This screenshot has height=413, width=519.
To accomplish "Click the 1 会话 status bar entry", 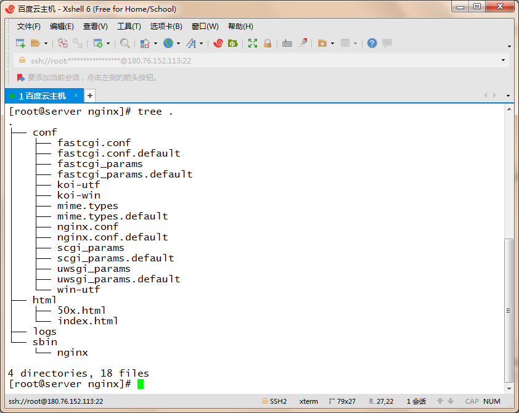I will 417,401.
